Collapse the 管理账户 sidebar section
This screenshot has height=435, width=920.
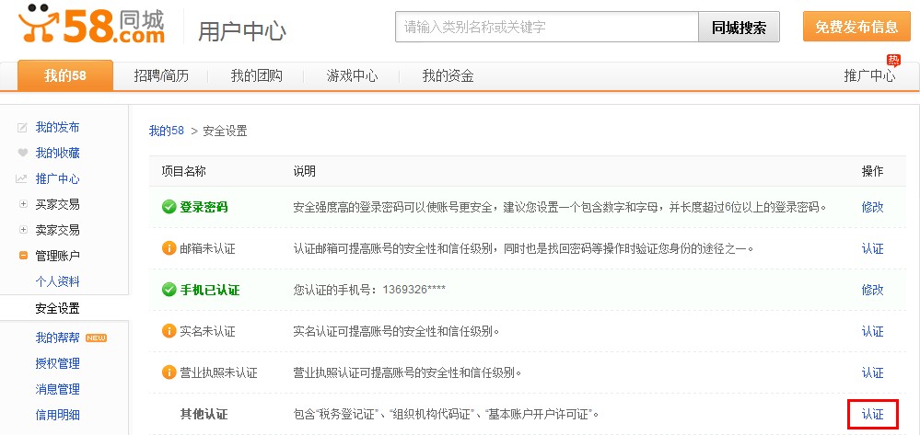pos(23,256)
